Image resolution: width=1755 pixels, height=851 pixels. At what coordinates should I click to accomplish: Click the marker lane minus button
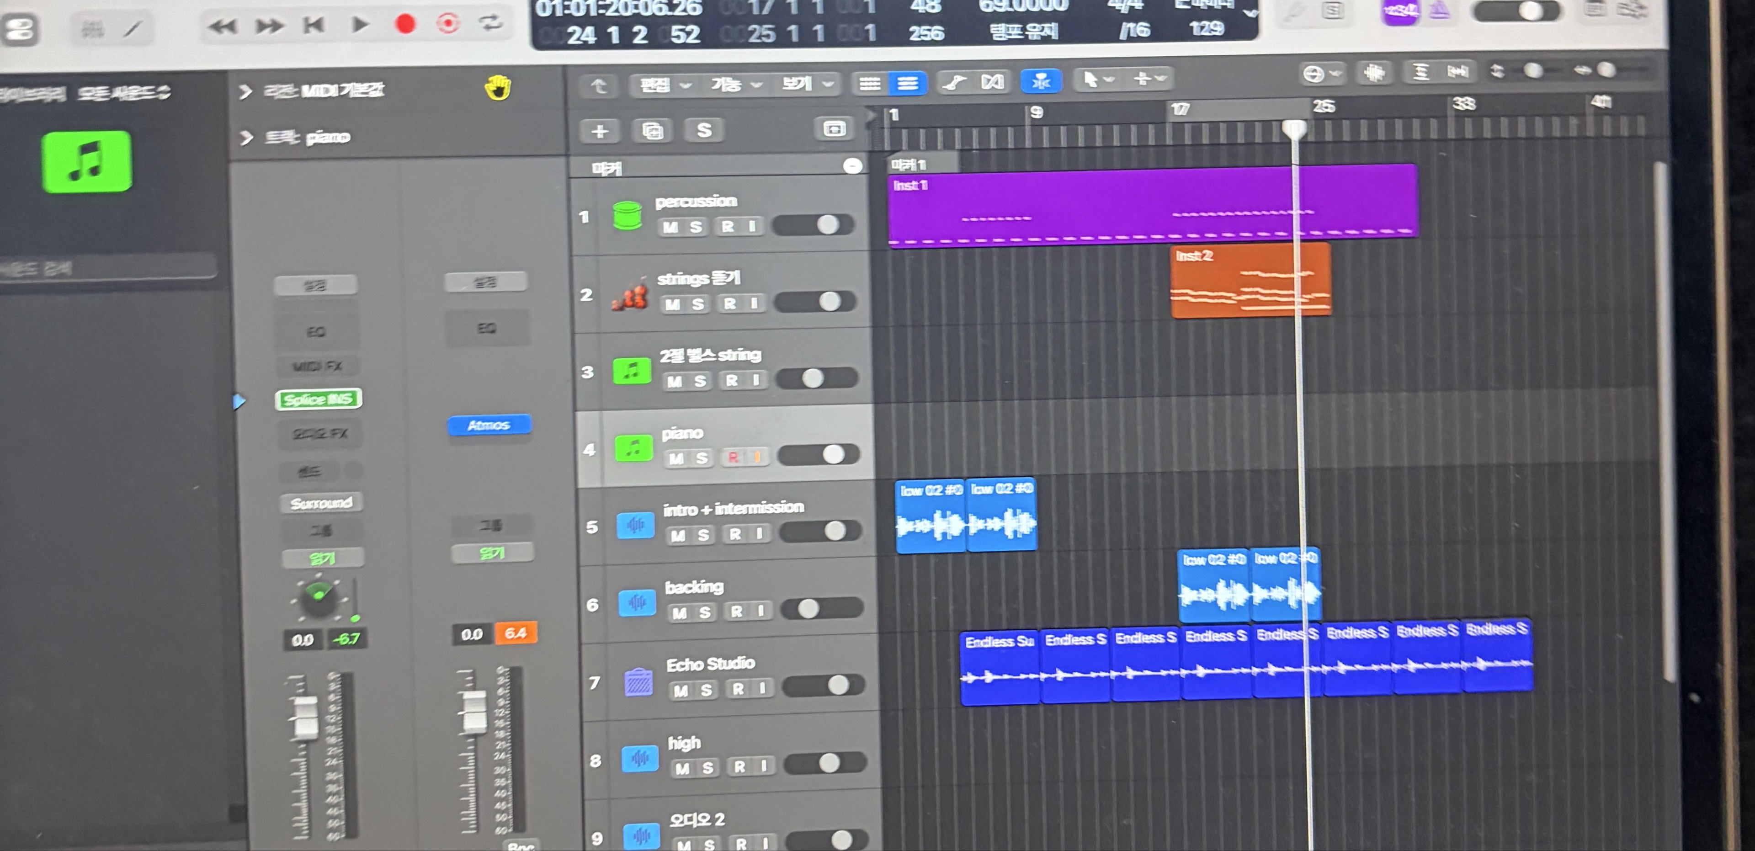(851, 166)
